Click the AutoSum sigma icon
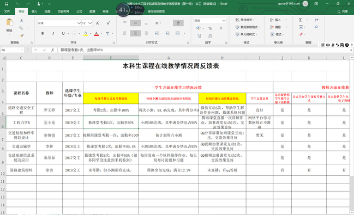 (x=301, y=20)
